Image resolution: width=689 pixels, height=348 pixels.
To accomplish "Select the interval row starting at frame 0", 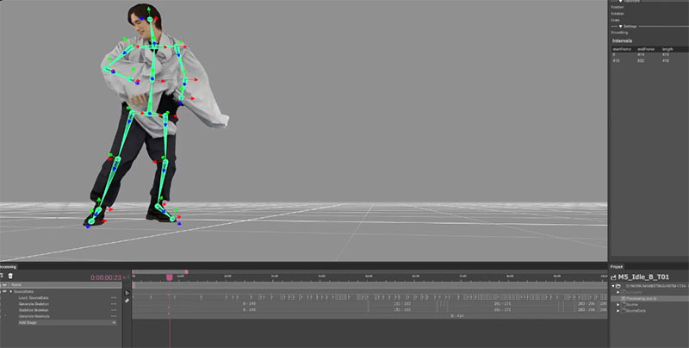I will tap(649, 54).
